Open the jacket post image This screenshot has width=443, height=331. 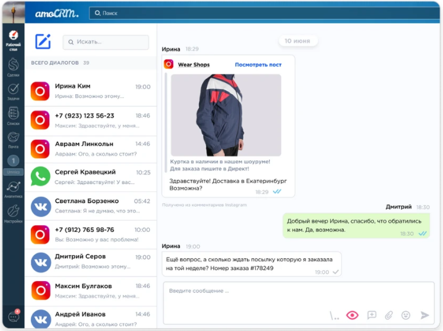coord(226,115)
